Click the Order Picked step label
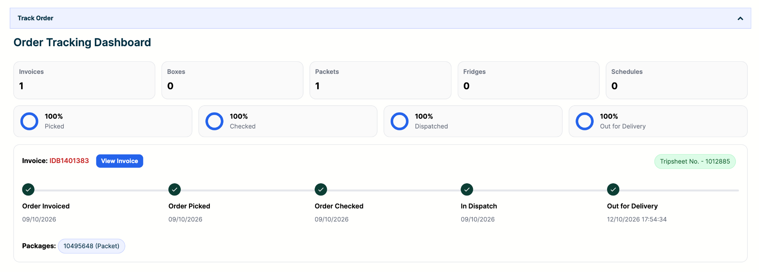759x272 pixels. pyautogui.click(x=189, y=206)
